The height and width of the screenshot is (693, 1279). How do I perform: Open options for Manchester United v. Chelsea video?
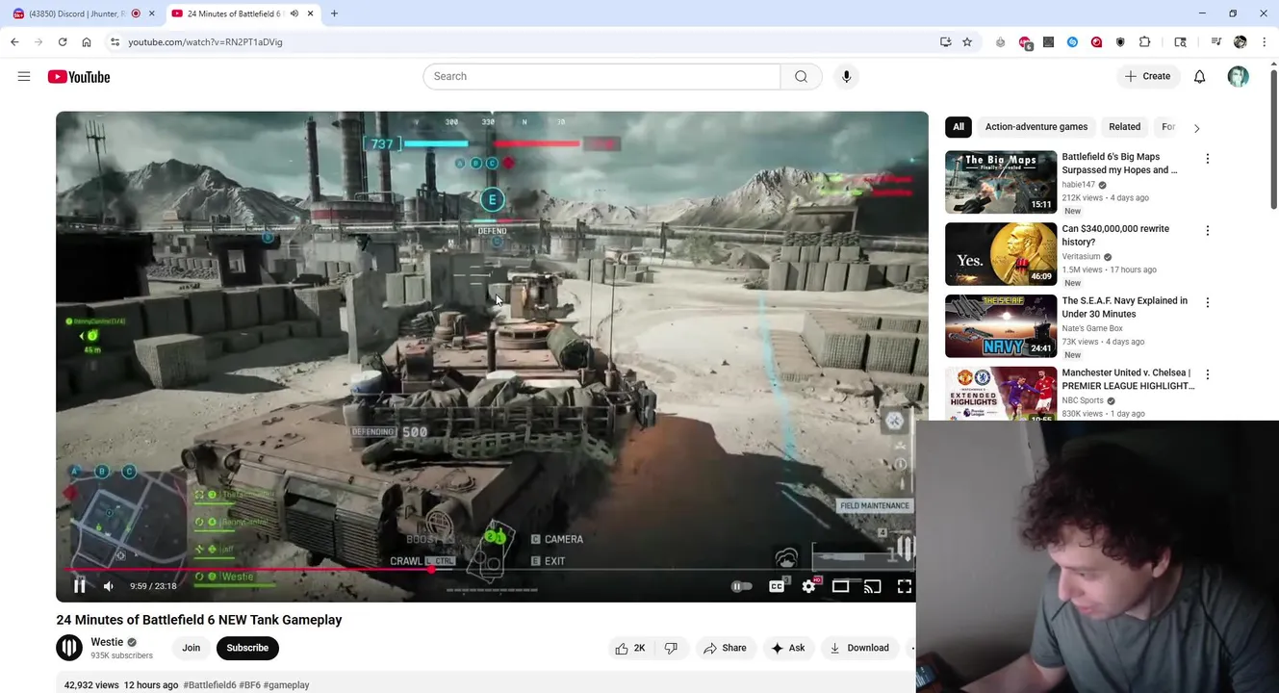(x=1208, y=374)
